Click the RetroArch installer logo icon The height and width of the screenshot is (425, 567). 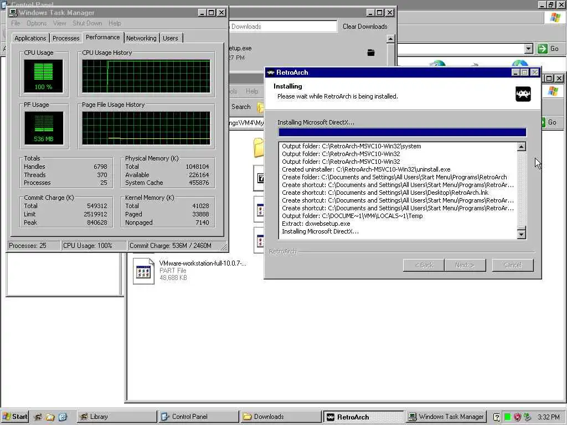tap(523, 94)
